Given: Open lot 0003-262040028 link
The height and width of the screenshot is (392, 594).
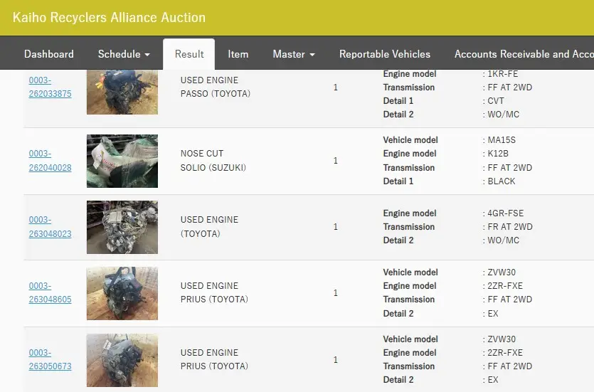Looking at the screenshot, I should 50,161.
